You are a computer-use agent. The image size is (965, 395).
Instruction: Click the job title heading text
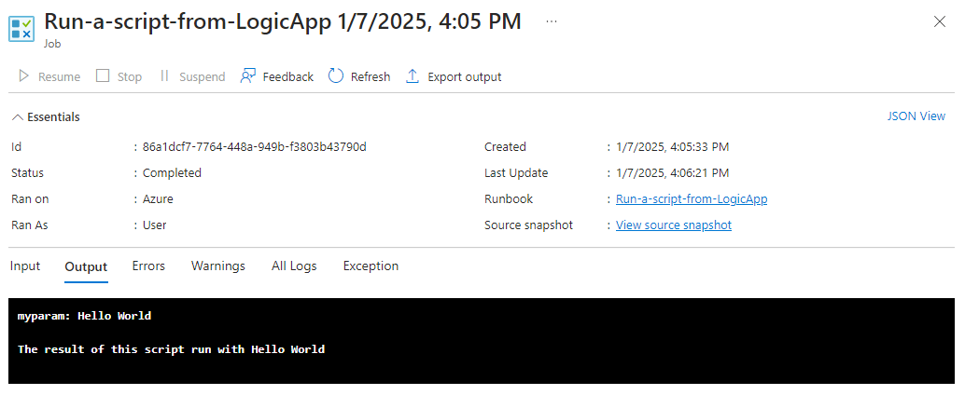coord(283,21)
